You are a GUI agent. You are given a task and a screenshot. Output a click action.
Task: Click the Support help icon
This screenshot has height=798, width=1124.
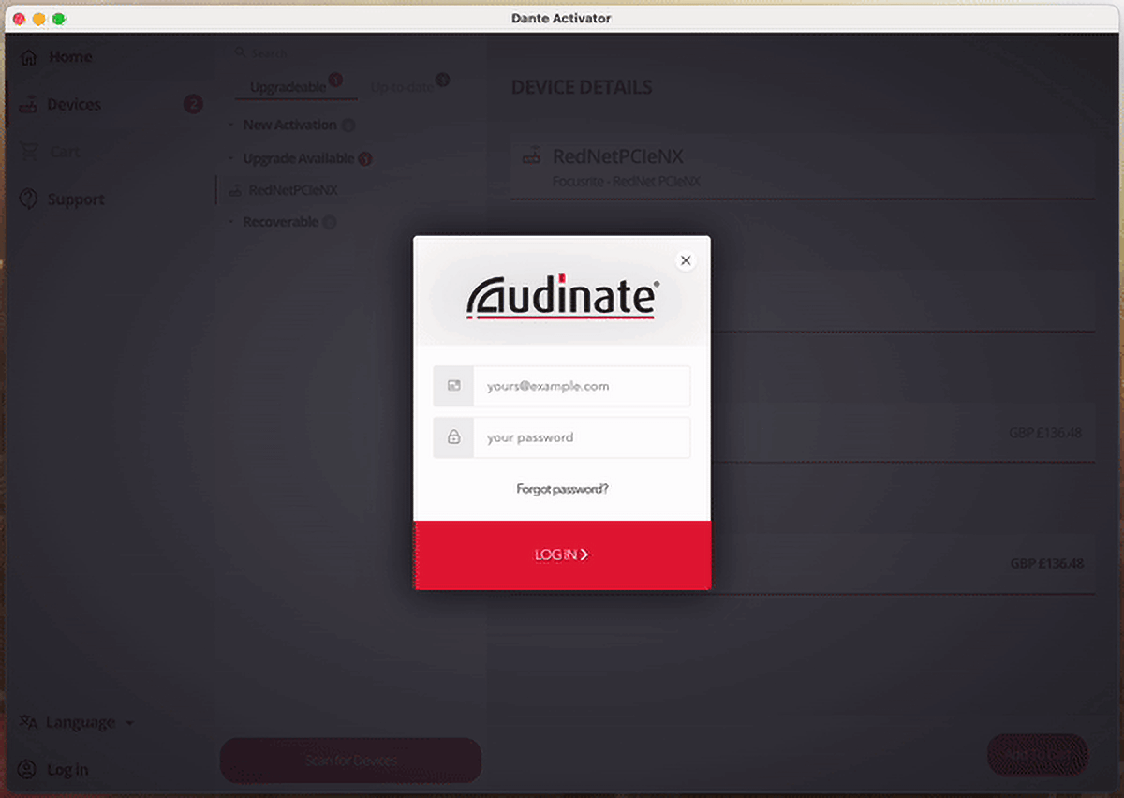coord(29,199)
